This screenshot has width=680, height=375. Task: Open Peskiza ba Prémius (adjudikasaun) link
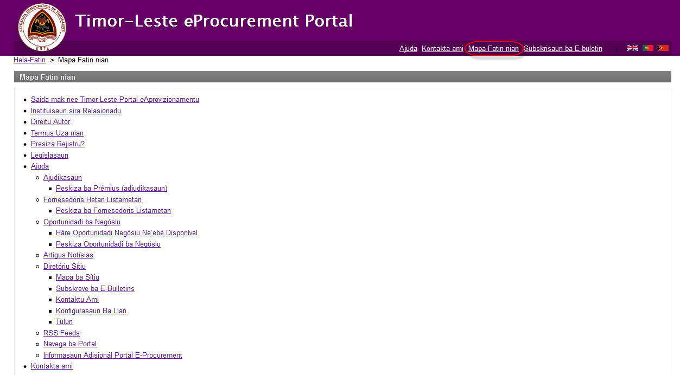coord(111,189)
